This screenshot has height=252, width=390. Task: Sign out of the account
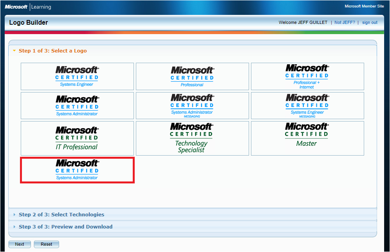370,23
